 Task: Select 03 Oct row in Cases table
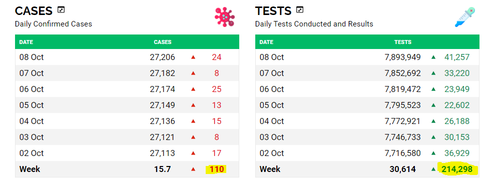click(x=127, y=137)
